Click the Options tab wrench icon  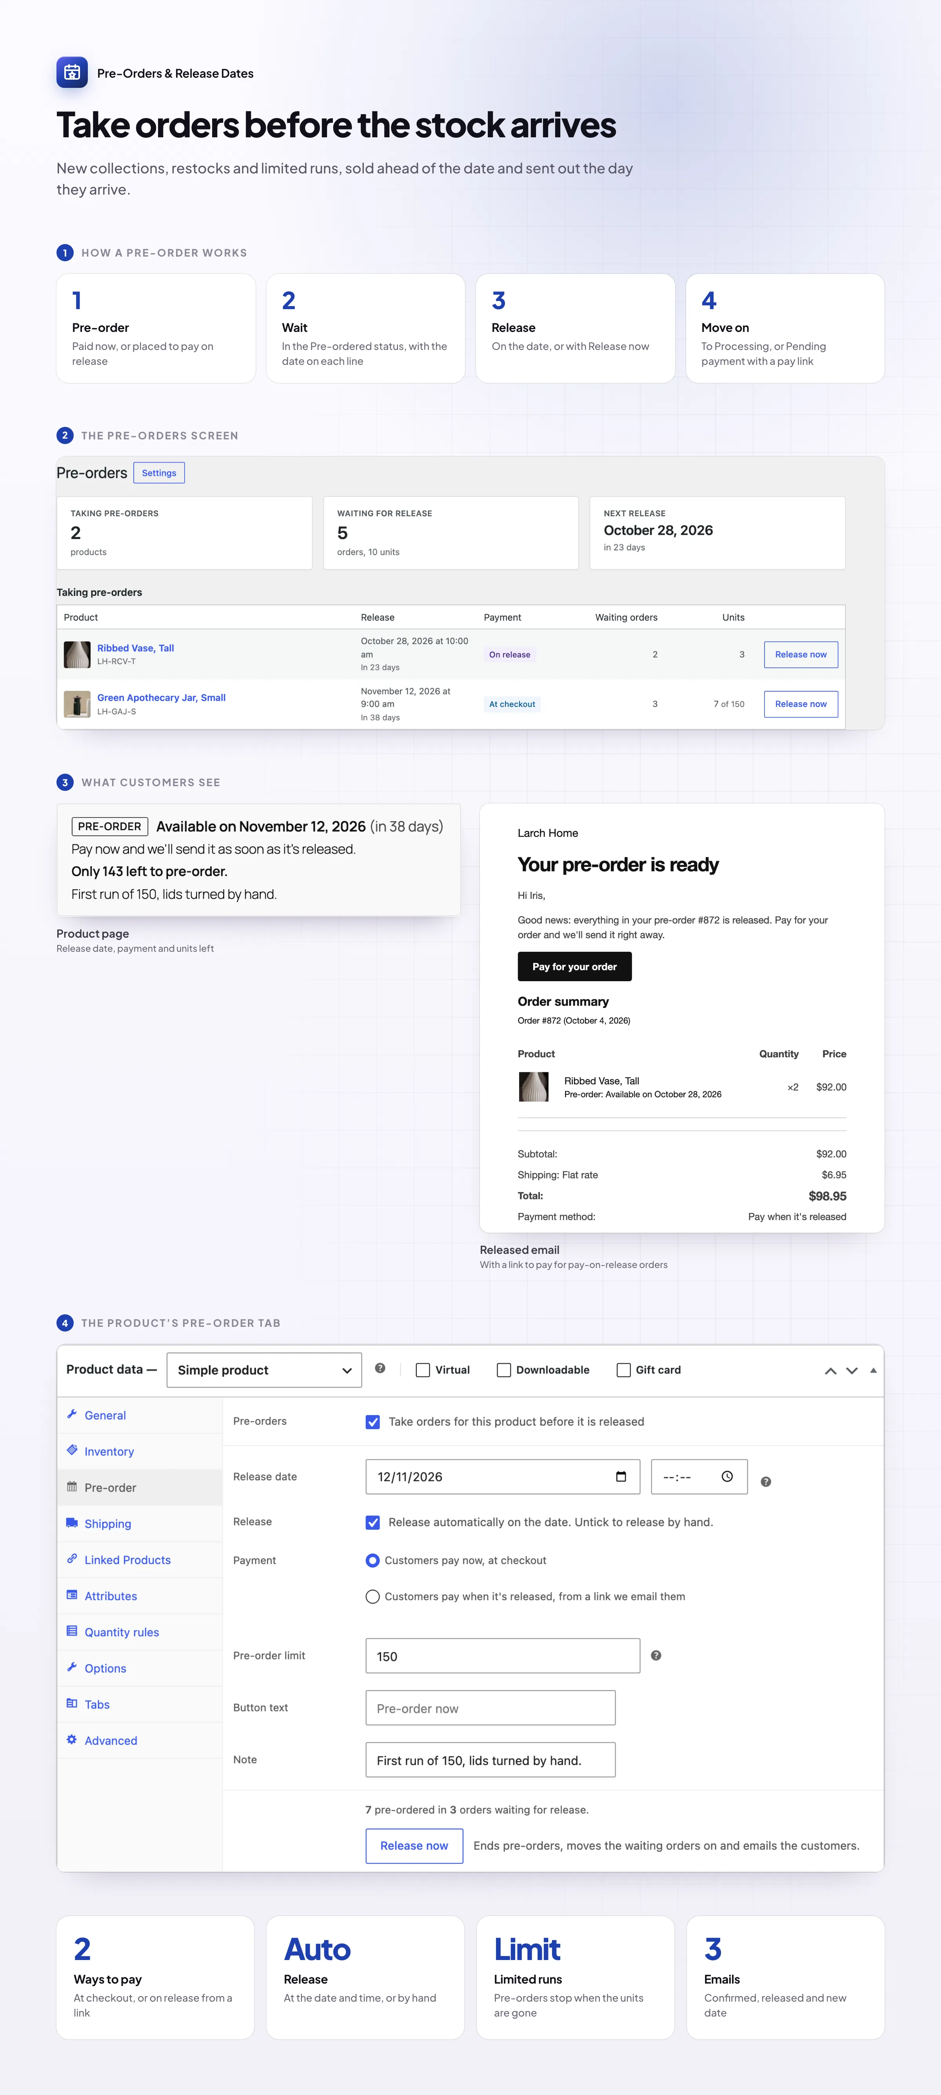coord(71,1667)
